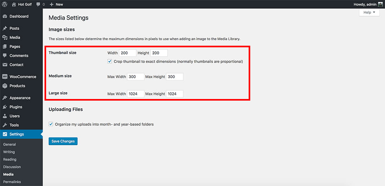Toggle Crop thumbnail to exact dimensions checkbox
The image size is (385, 186).
click(110, 62)
